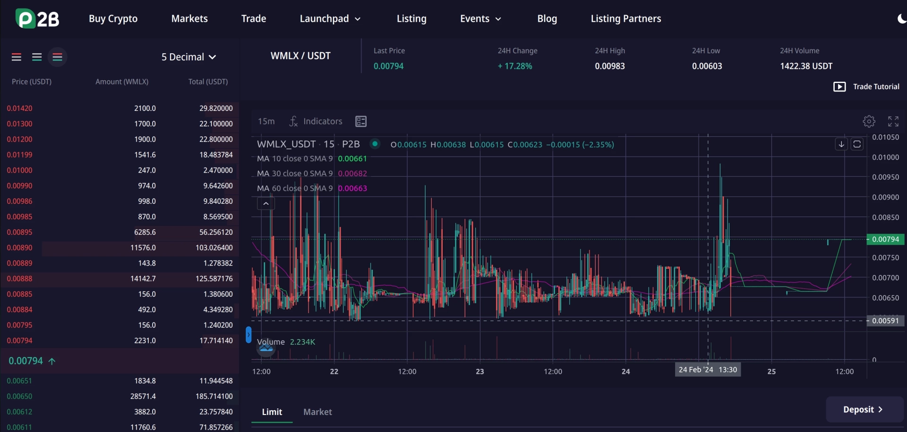
Task: Select the 15m timeframe
Action: click(x=266, y=121)
